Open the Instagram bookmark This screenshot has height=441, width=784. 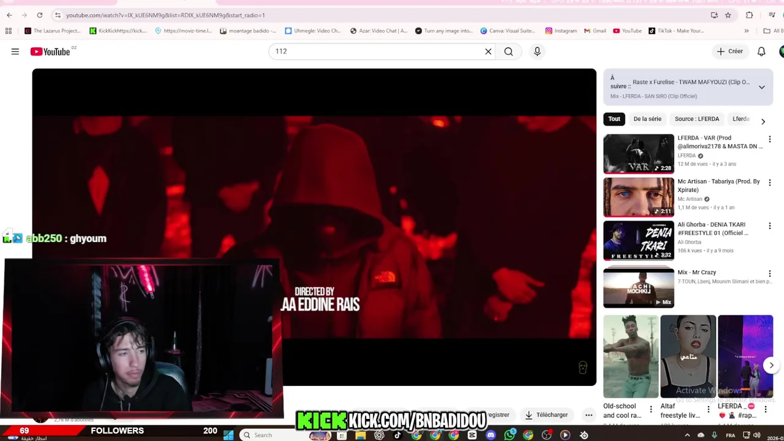point(560,31)
